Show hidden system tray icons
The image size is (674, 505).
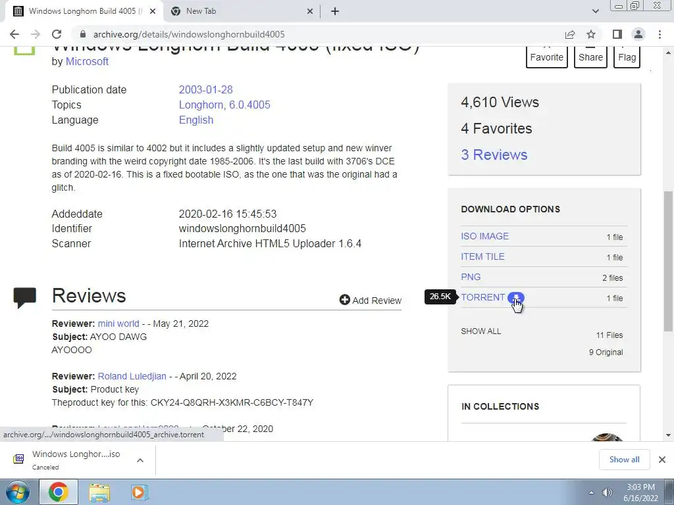point(591,493)
